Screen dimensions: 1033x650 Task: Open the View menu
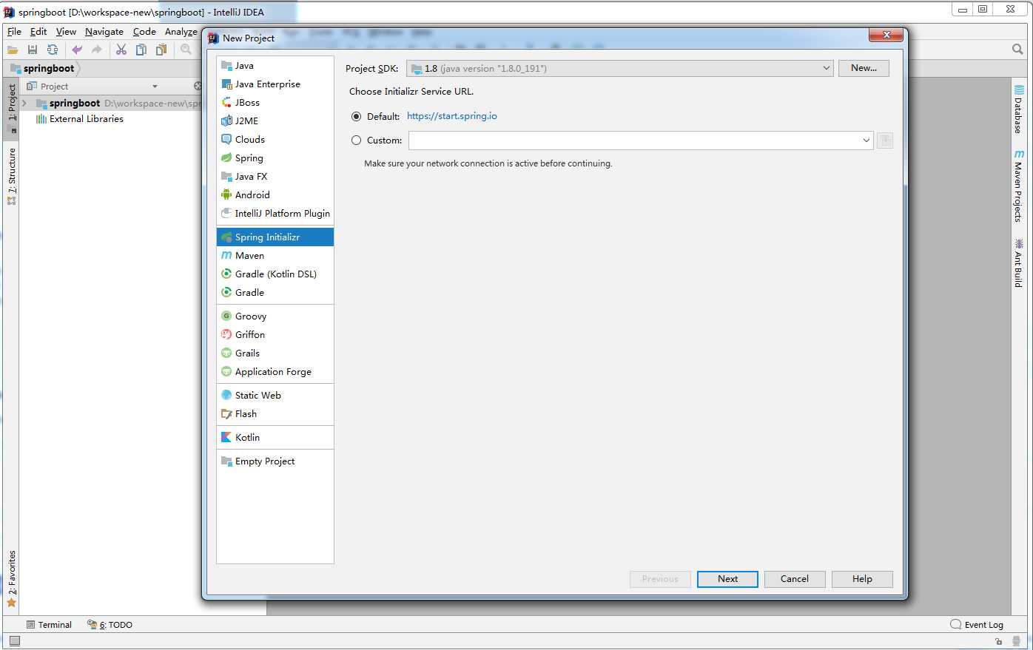click(x=66, y=32)
